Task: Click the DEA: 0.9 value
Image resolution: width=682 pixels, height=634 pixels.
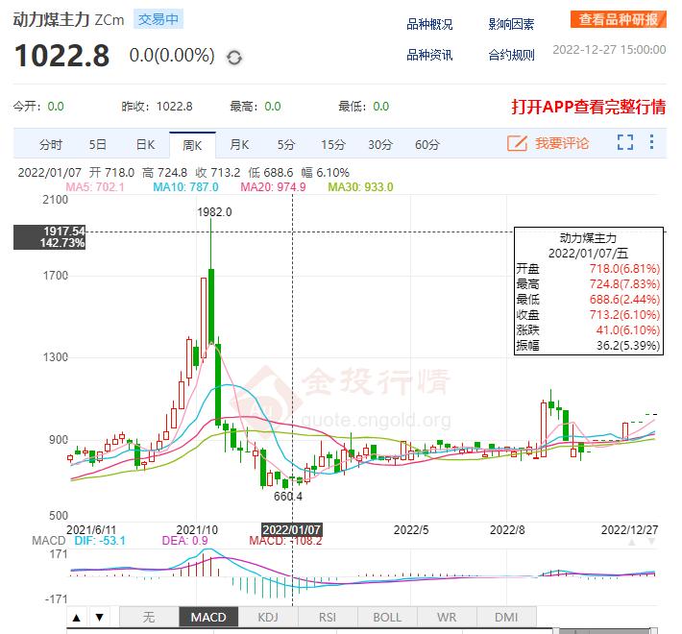Action: pos(184,541)
